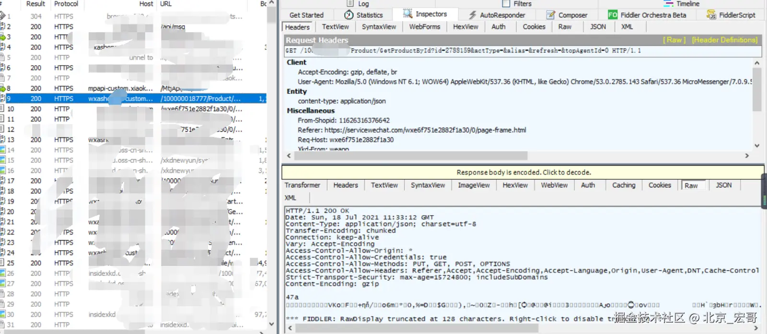Click the green FO Orchestra icon
This screenshot has width=767, height=334.
pos(613,15)
